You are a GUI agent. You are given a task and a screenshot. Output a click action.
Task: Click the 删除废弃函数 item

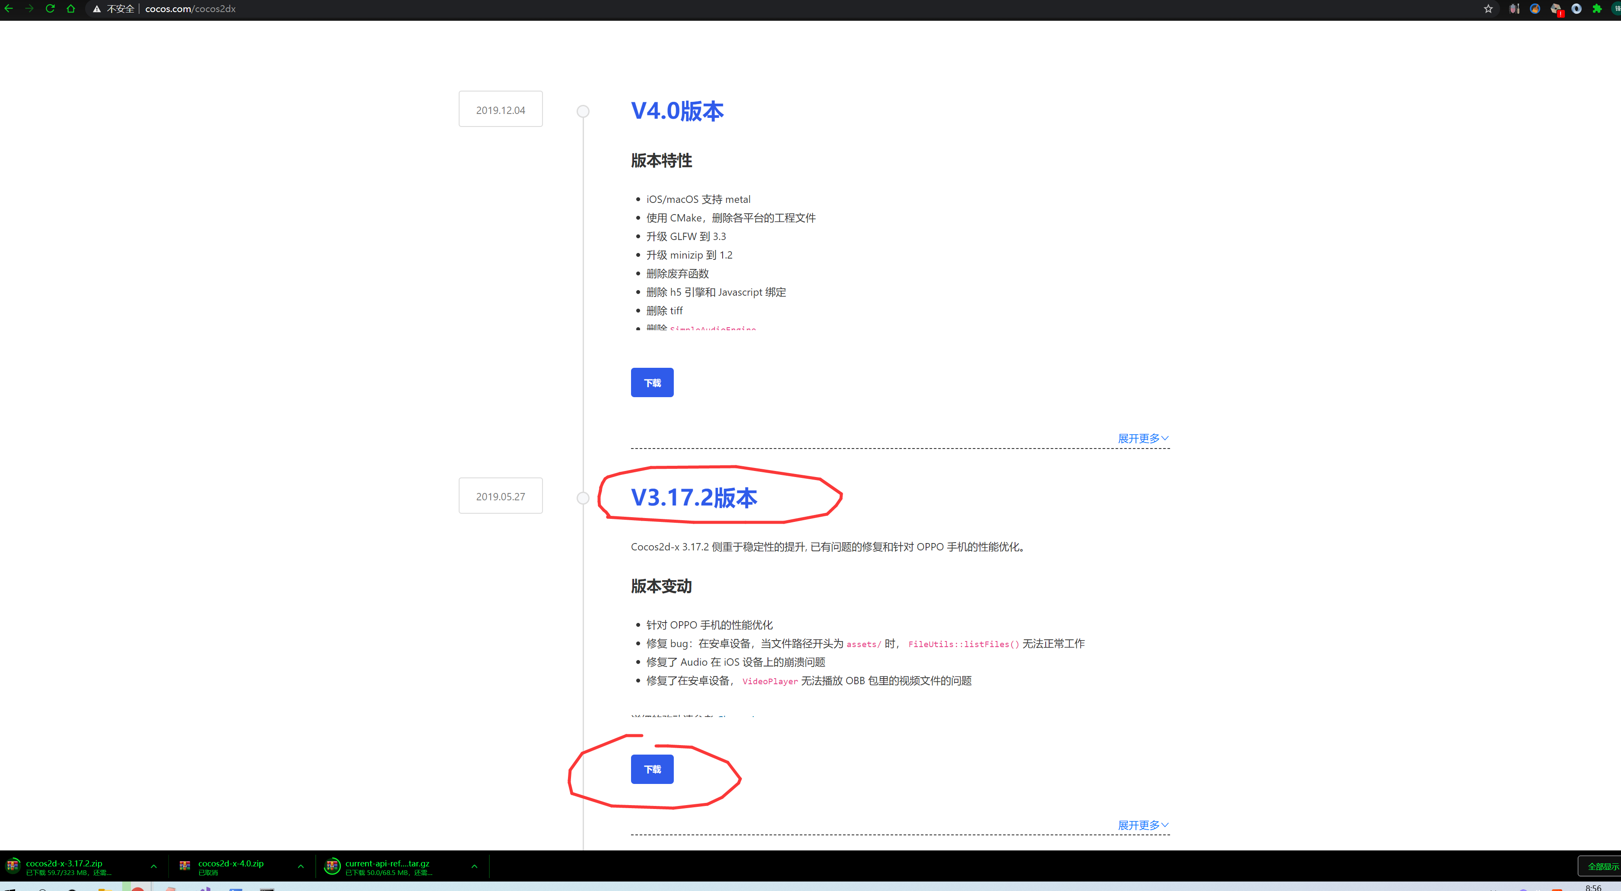coord(677,274)
